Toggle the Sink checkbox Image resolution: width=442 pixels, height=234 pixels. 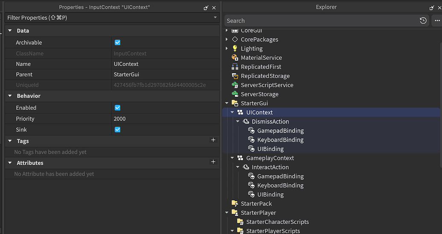[117, 130]
